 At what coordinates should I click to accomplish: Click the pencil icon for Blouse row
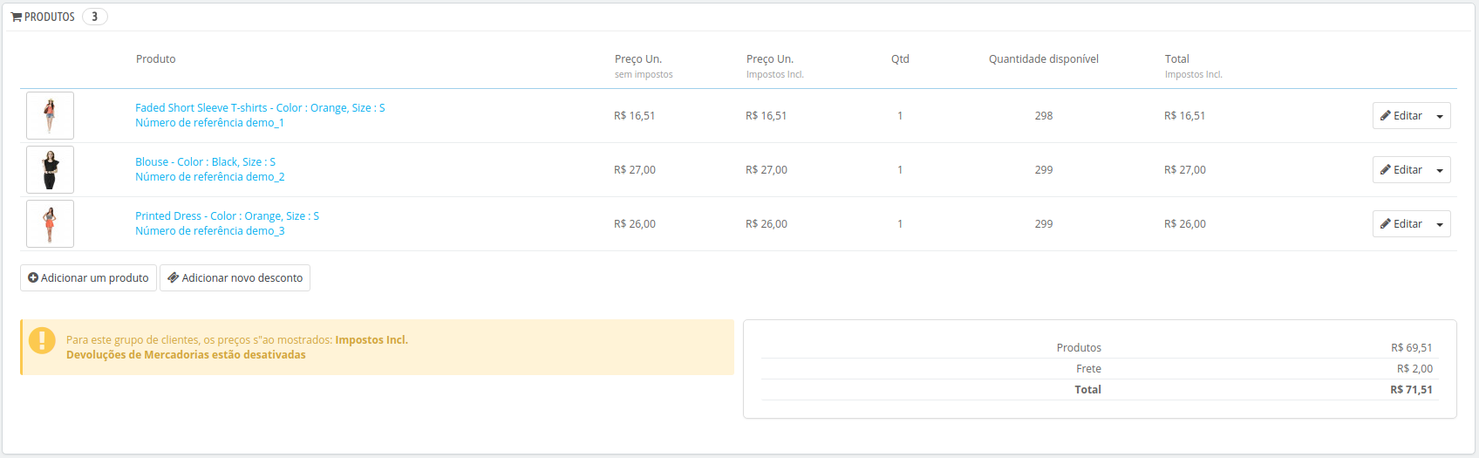pyautogui.click(x=1386, y=170)
